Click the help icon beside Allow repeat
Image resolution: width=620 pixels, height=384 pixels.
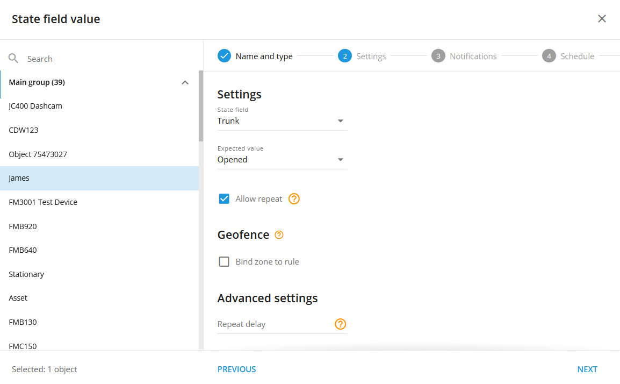(294, 199)
